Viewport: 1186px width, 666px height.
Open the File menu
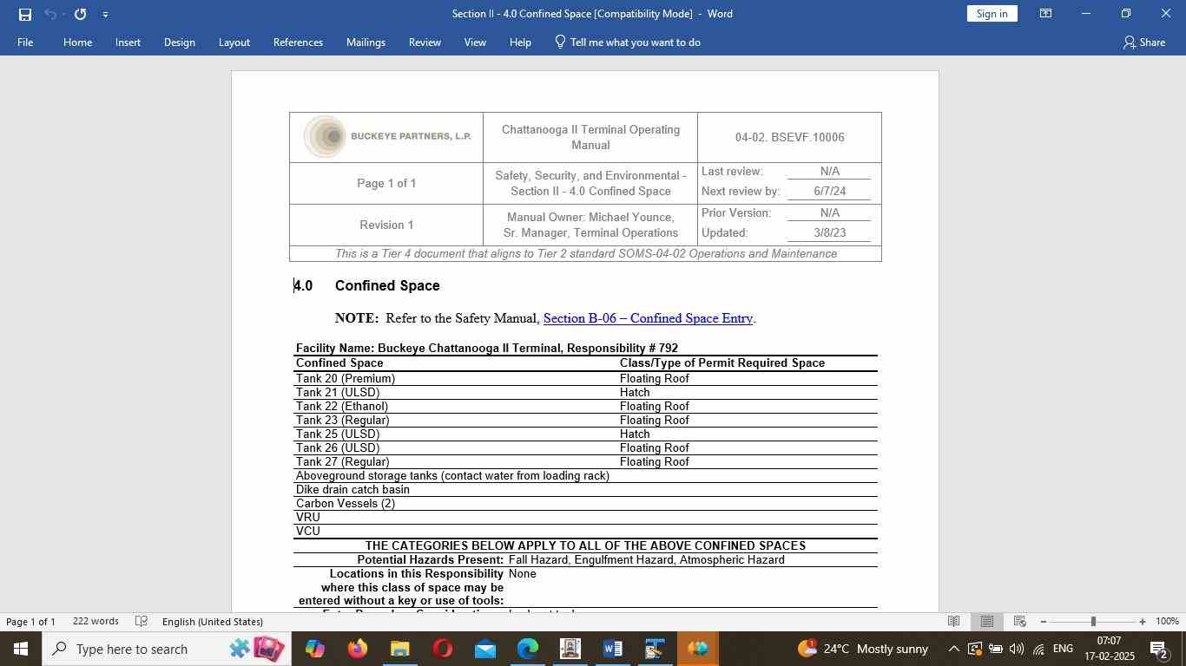pos(25,42)
